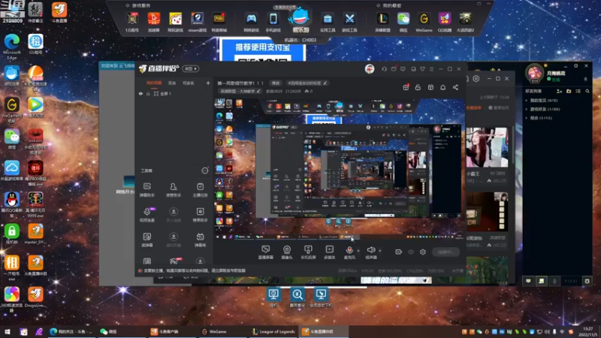Open the mail icon in the title bar

pyautogui.click(x=394, y=69)
